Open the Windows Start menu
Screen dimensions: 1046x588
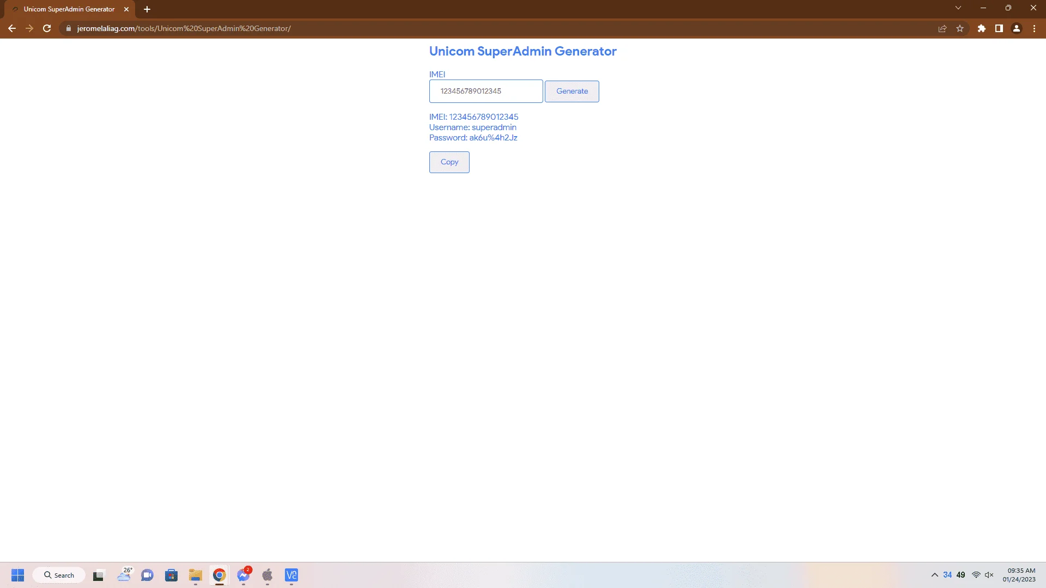coord(17,575)
